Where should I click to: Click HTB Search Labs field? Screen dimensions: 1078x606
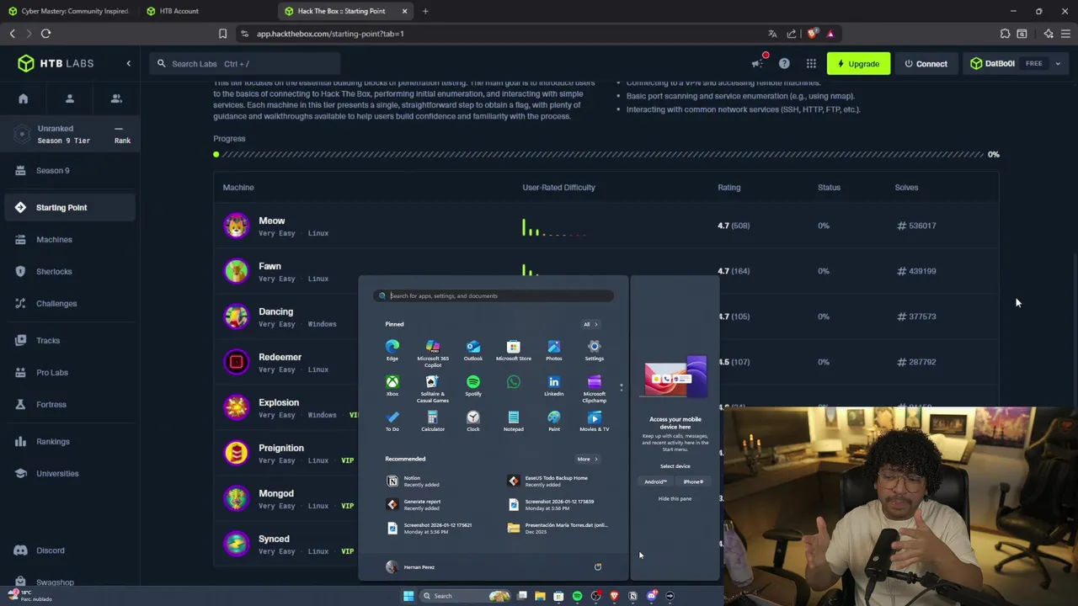[245, 64]
